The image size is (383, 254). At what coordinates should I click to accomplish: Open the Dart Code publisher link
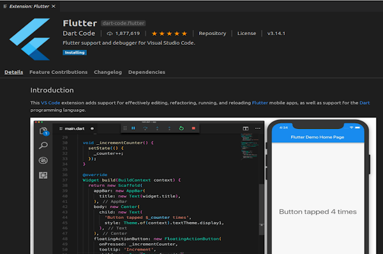[x=79, y=33]
